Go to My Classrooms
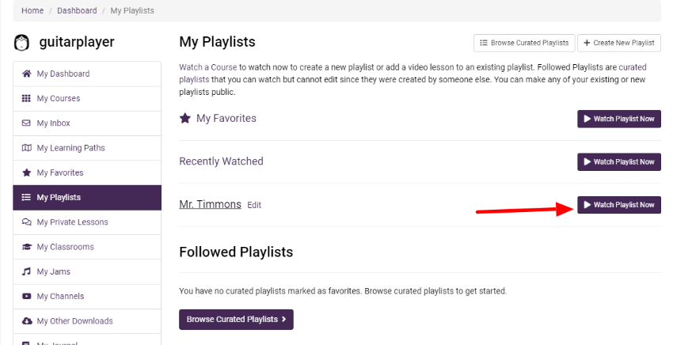The height and width of the screenshot is (345, 673). (x=87, y=247)
